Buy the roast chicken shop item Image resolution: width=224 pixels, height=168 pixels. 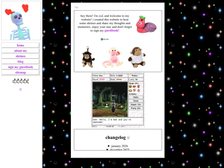point(134,86)
